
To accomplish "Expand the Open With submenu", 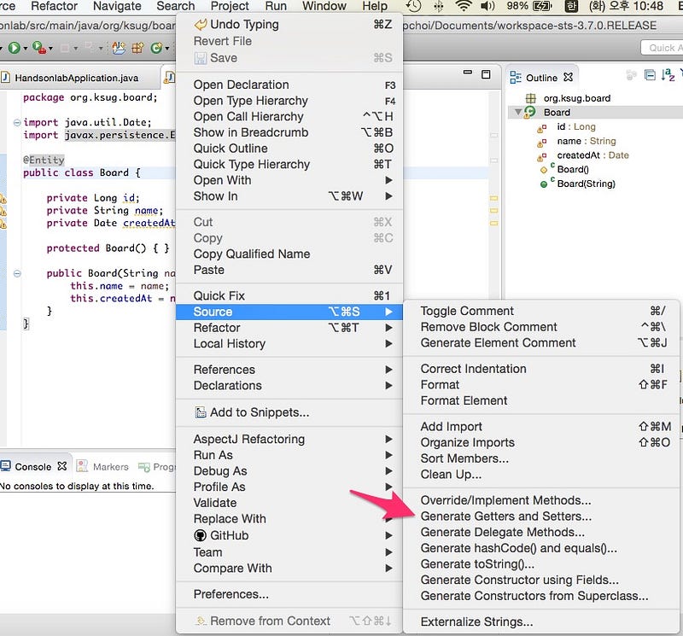I will [289, 180].
